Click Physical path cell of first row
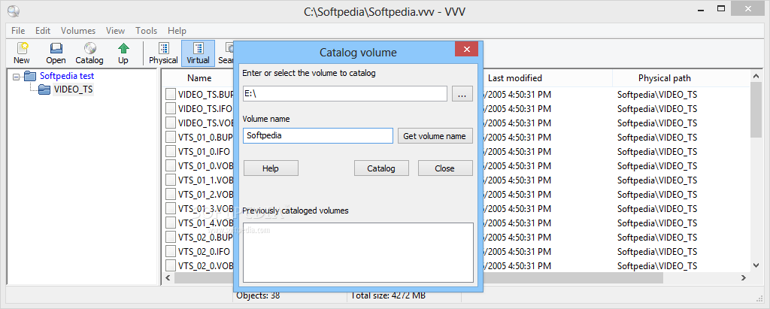This screenshot has width=770, height=309. pos(657,94)
